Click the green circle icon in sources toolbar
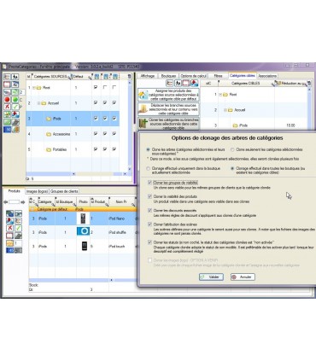 pyautogui.click(x=15, y=99)
